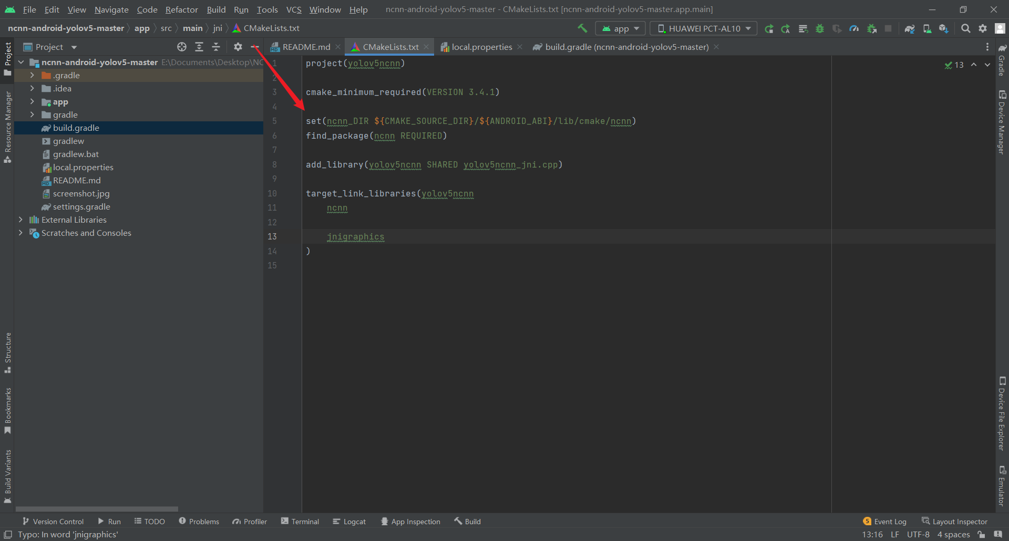Debug the app configuration
Viewport: 1009px width, 541px height.
pos(820,28)
